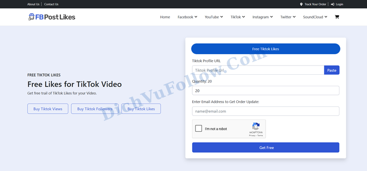This screenshot has width=367, height=171.
Task: Open the Track Your Order link
Action: coord(315,4)
